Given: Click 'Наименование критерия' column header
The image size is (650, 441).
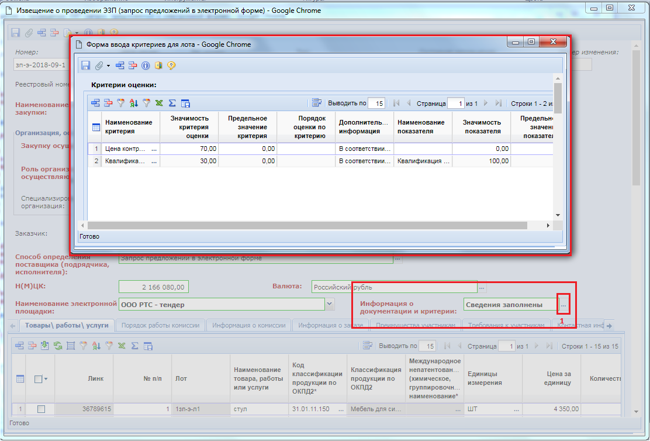Looking at the screenshot, I should click(x=130, y=127).
